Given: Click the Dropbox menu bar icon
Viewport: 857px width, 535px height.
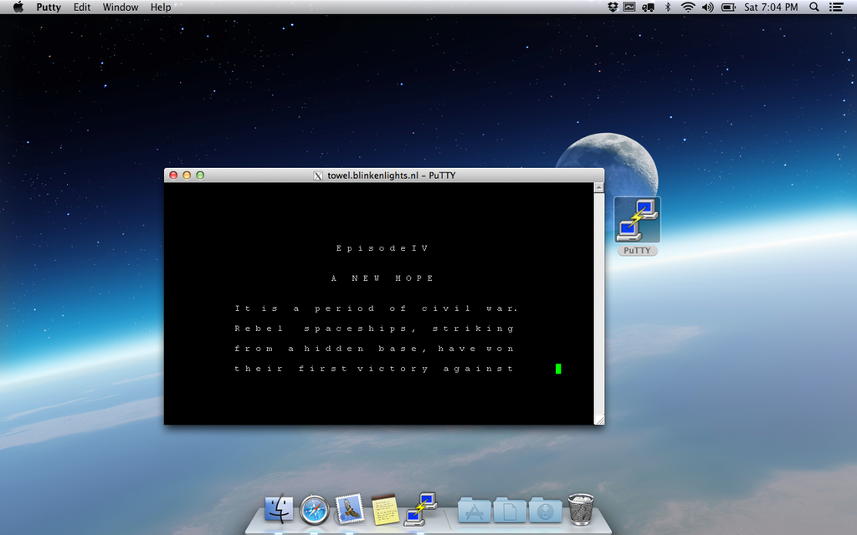Looking at the screenshot, I should pos(612,7).
